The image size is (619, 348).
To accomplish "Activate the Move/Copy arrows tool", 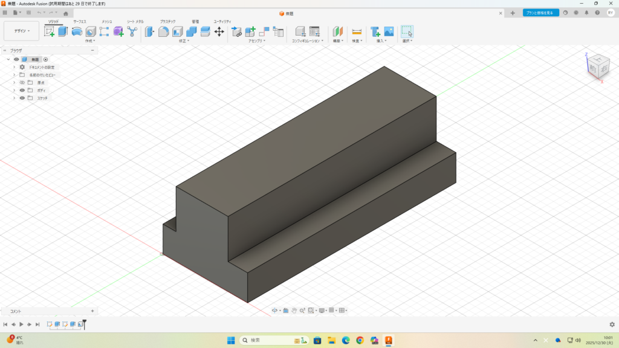I will tap(219, 31).
